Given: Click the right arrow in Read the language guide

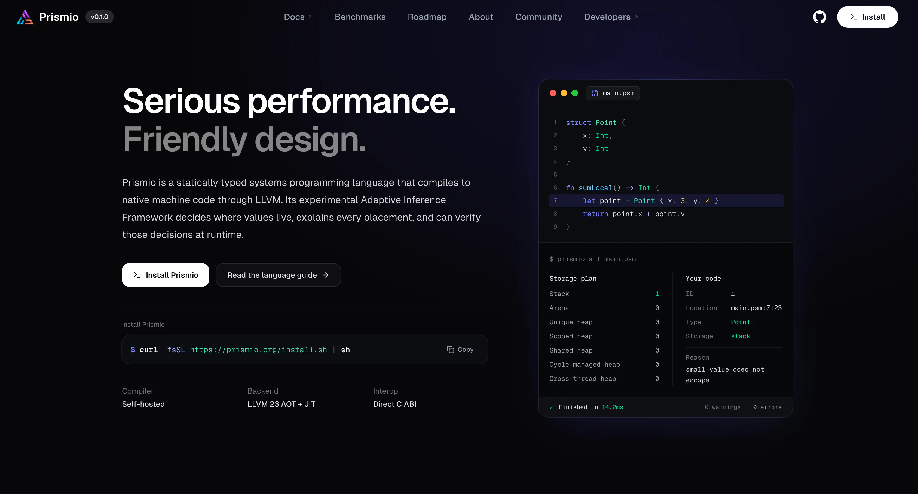Looking at the screenshot, I should (x=325, y=275).
